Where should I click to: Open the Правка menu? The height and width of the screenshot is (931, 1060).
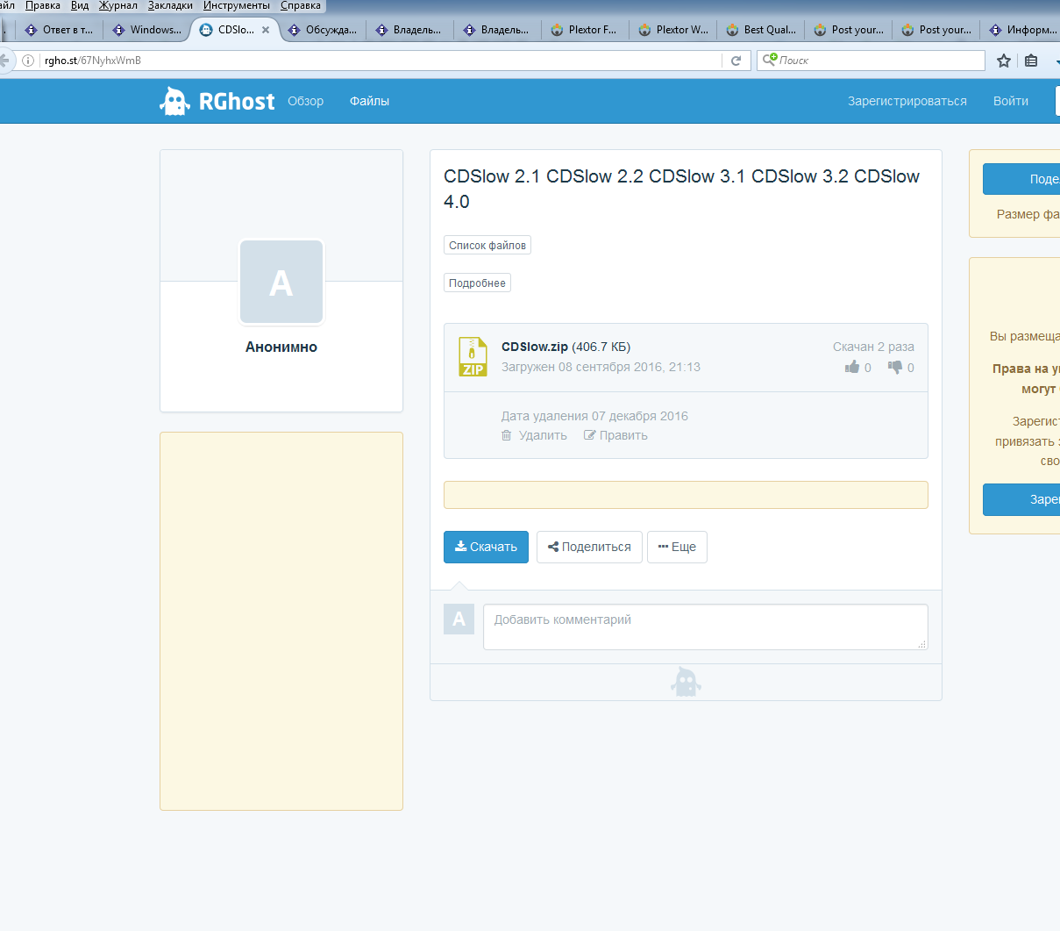click(43, 5)
